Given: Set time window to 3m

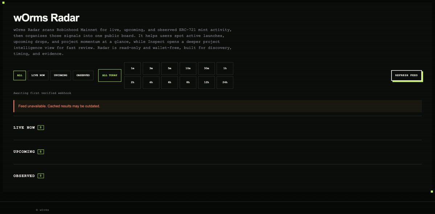Looking at the screenshot, I should click(x=151, y=68).
